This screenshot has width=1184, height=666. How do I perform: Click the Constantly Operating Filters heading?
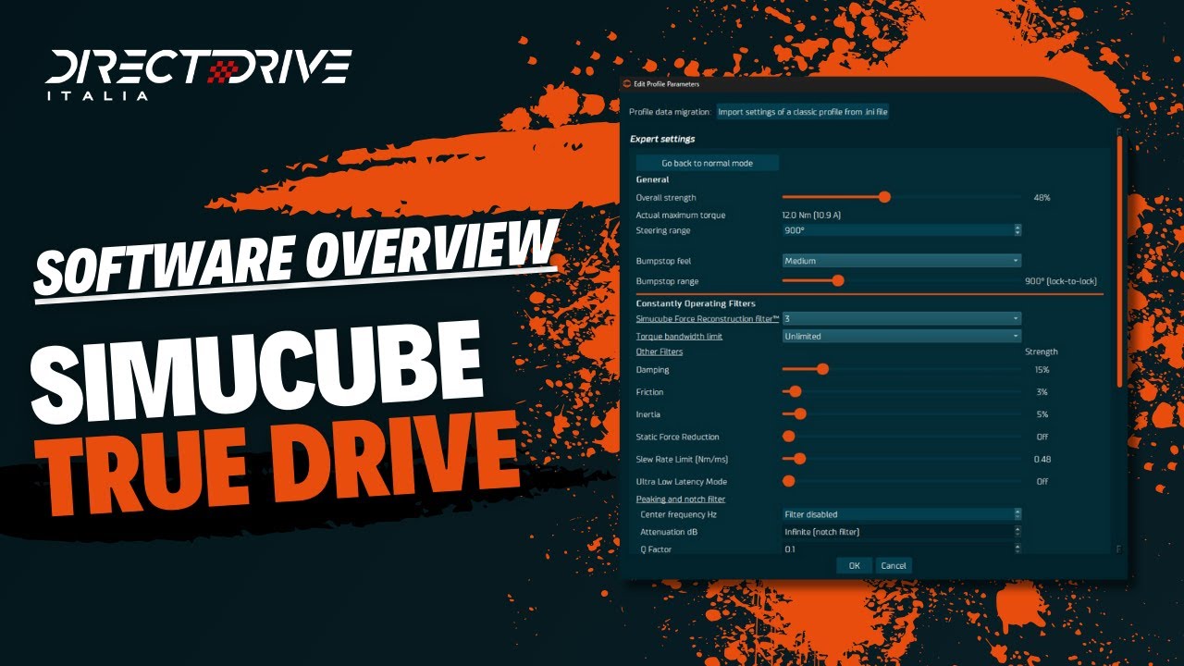click(x=696, y=303)
